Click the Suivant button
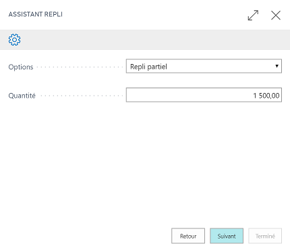 pyautogui.click(x=227, y=236)
